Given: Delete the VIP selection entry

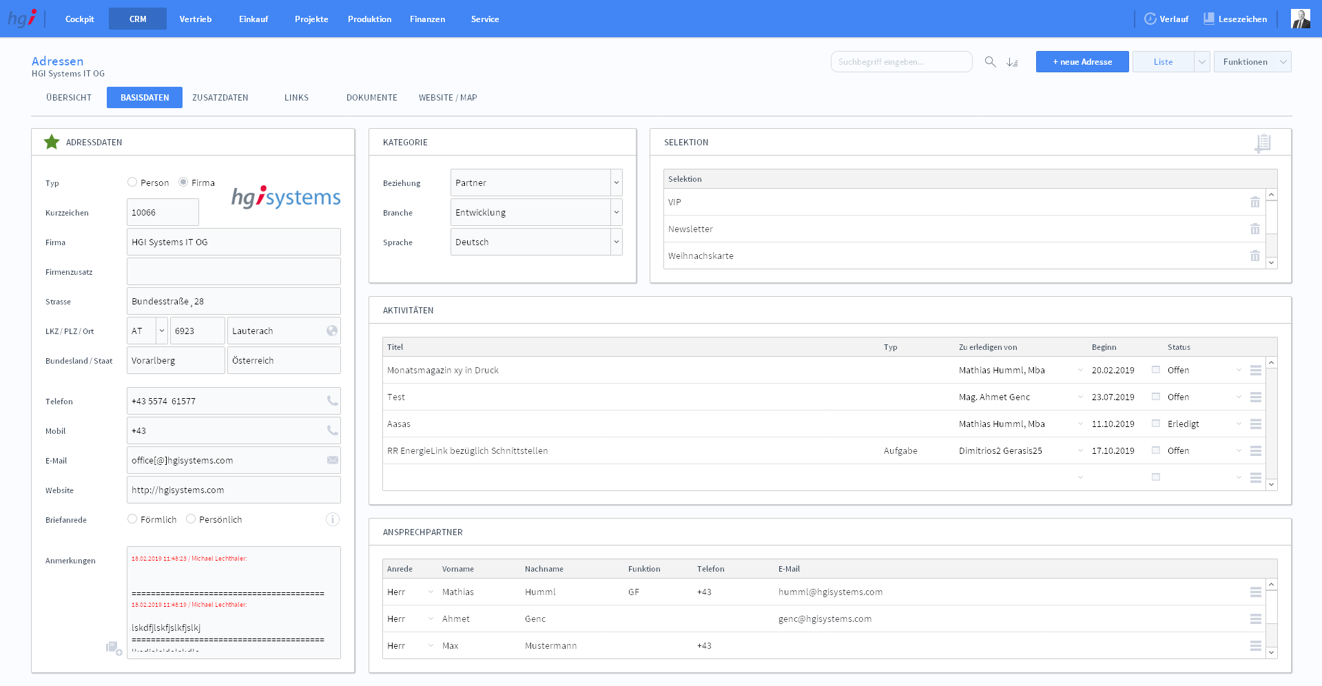Looking at the screenshot, I should tap(1254, 202).
